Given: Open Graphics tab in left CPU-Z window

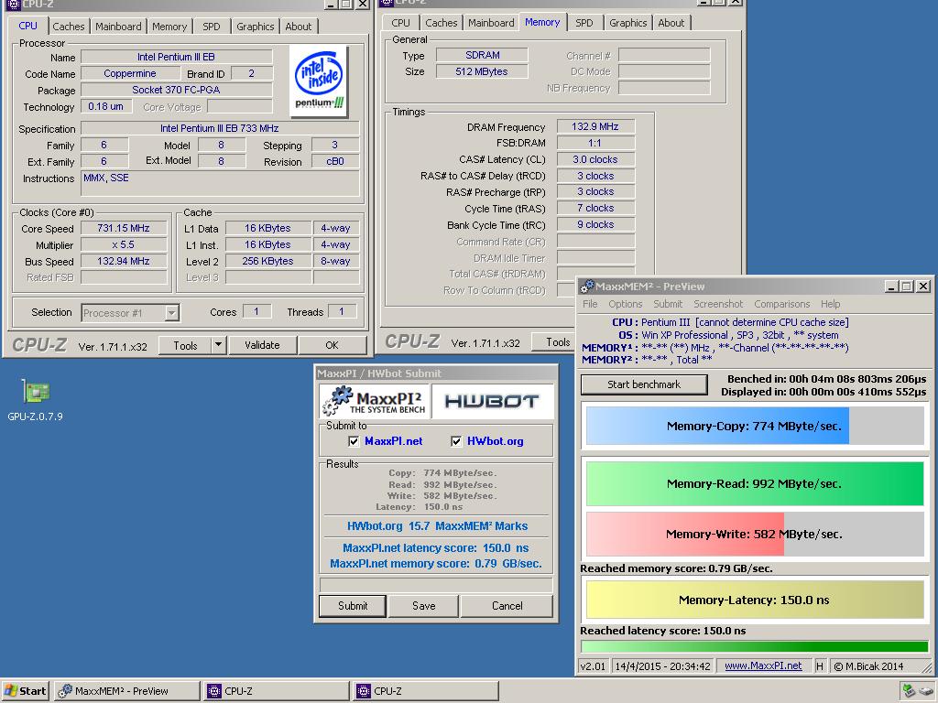Looking at the screenshot, I should pyautogui.click(x=255, y=27).
